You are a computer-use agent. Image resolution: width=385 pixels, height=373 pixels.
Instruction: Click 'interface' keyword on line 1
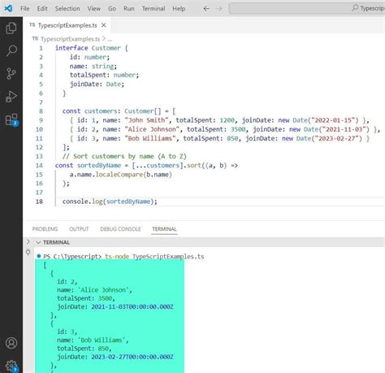pyautogui.click(x=71, y=48)
